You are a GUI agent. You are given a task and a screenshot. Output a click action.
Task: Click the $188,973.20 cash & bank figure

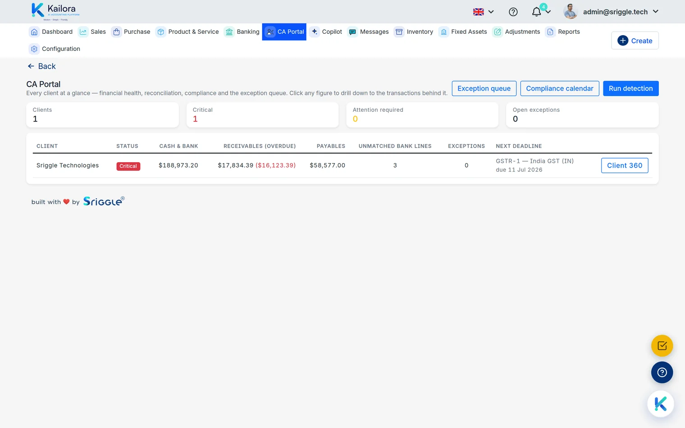click(178, 165)
